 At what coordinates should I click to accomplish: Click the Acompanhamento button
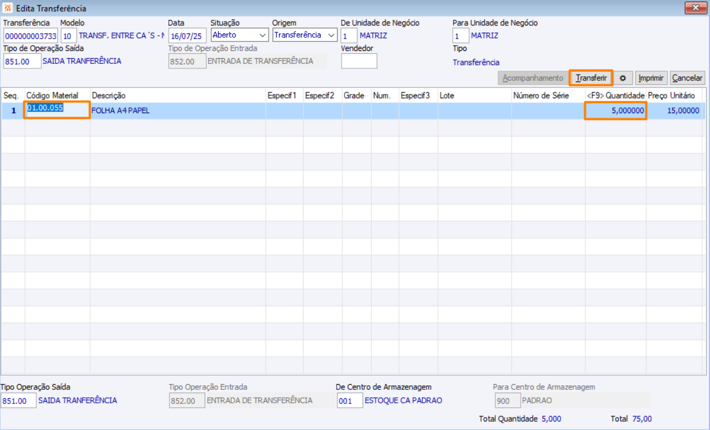click(x=533, y=78)
